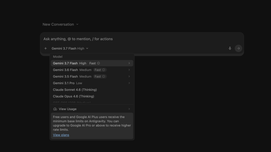Expand Gemini 3.1 Pro options chevron

point(129,83)
